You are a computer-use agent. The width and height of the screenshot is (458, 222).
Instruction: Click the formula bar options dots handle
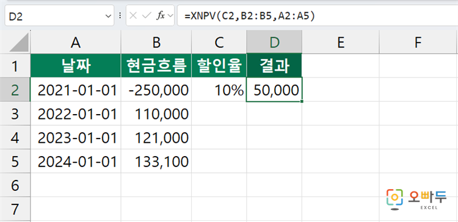pyautogui.click(x=120, y=16)
